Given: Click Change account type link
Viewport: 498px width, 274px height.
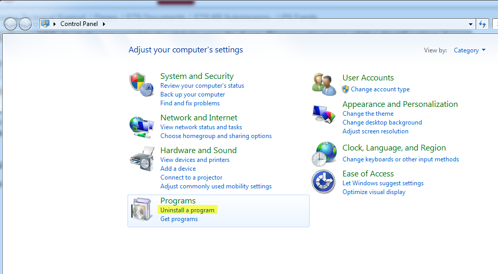Looking at the screenshot, I should [380, 89].
